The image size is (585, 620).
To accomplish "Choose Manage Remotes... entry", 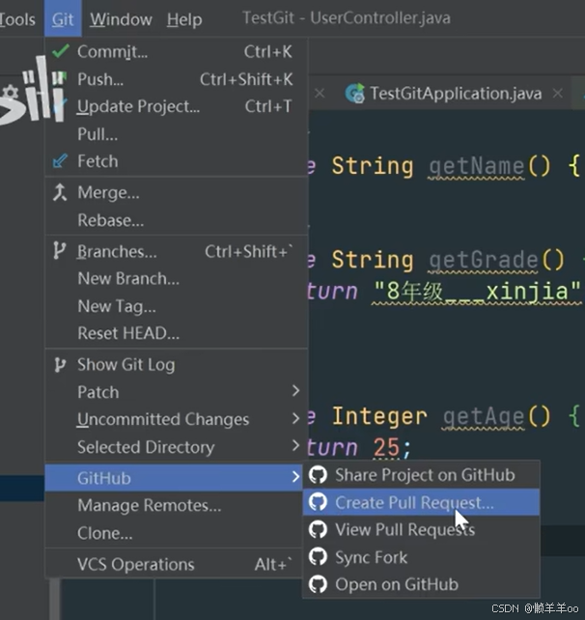I will (174, 505).
